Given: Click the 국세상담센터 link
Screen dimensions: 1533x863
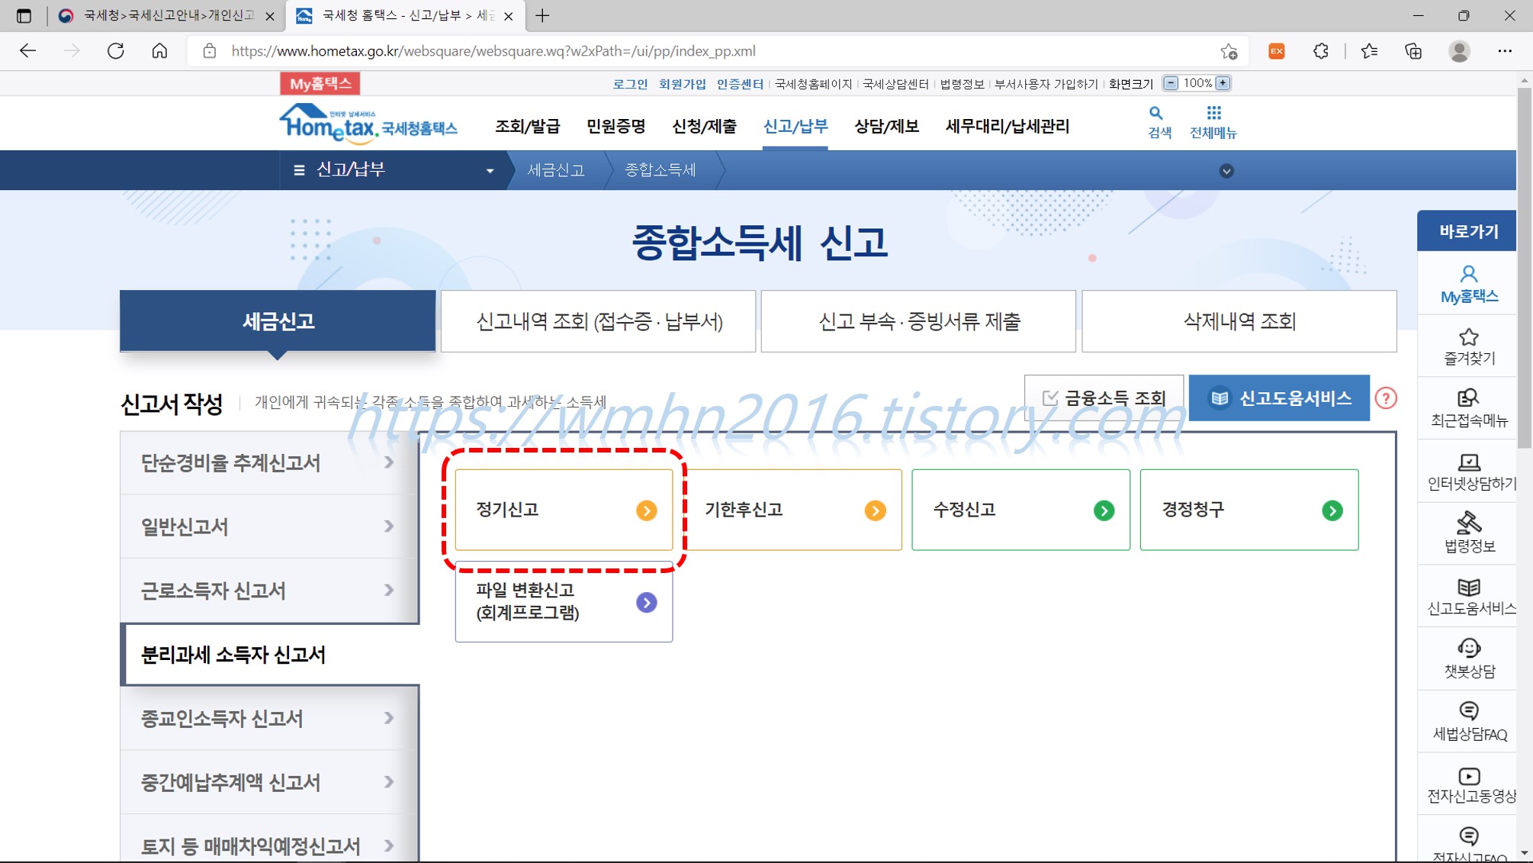Looking at the screenshot, I should click(895, 84).
